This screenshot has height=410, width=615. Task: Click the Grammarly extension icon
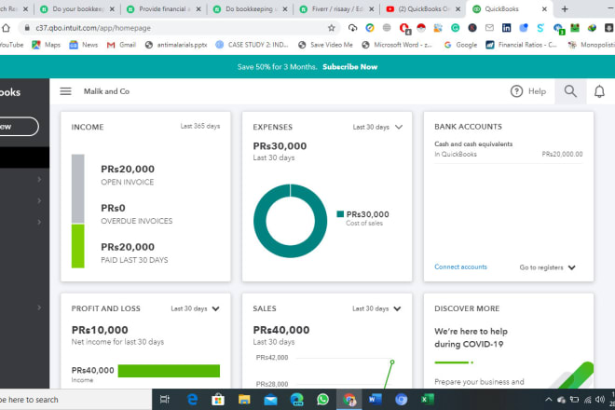coord(455,28)
